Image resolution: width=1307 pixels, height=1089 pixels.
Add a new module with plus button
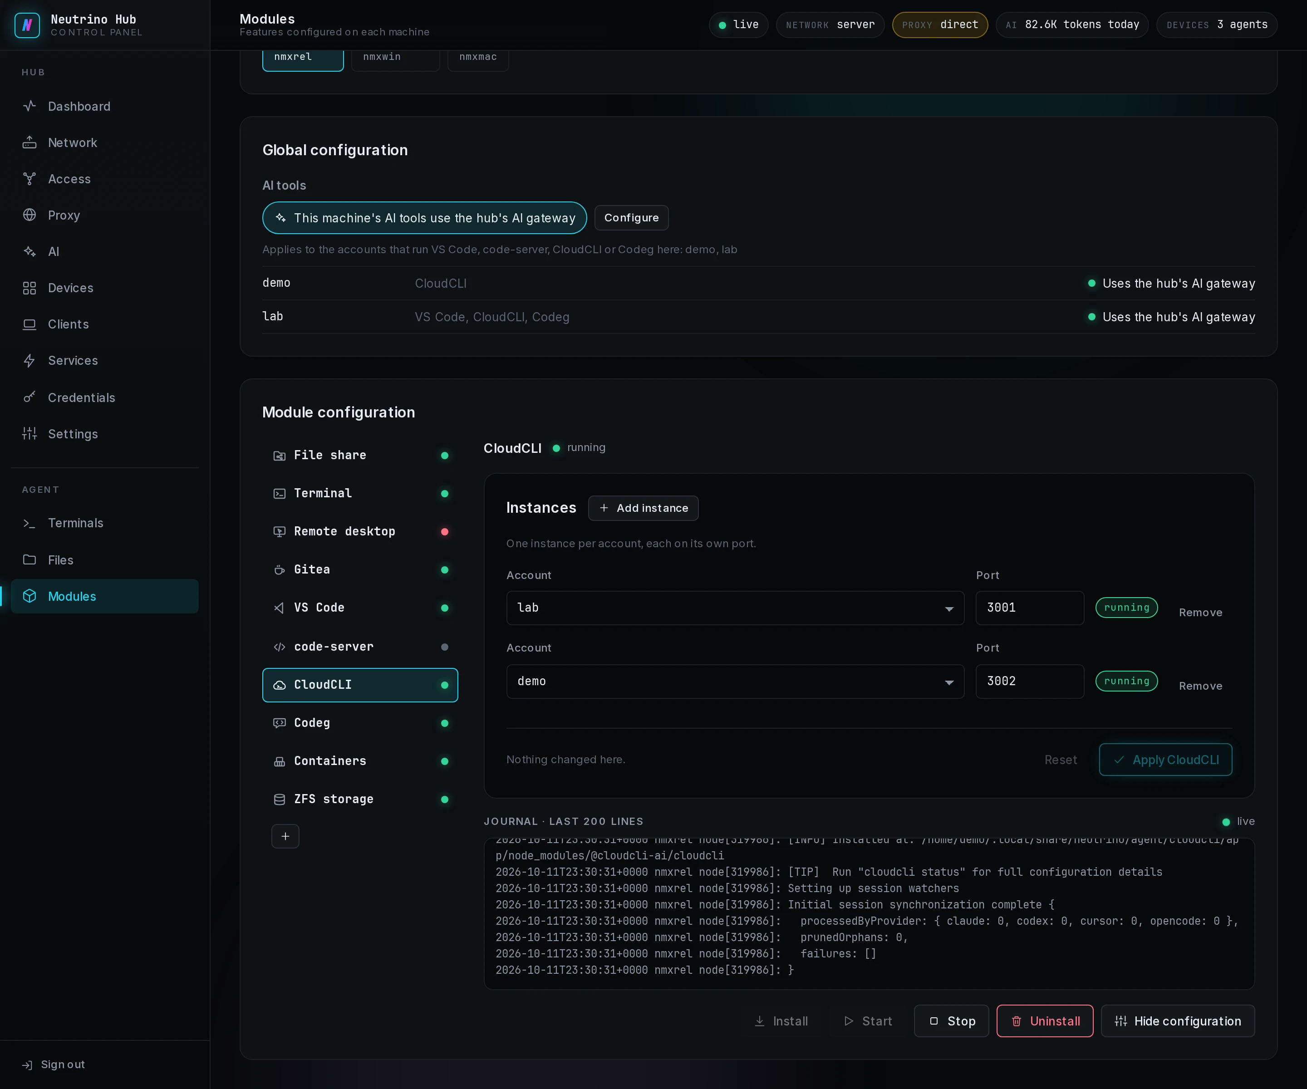point(285,836)
